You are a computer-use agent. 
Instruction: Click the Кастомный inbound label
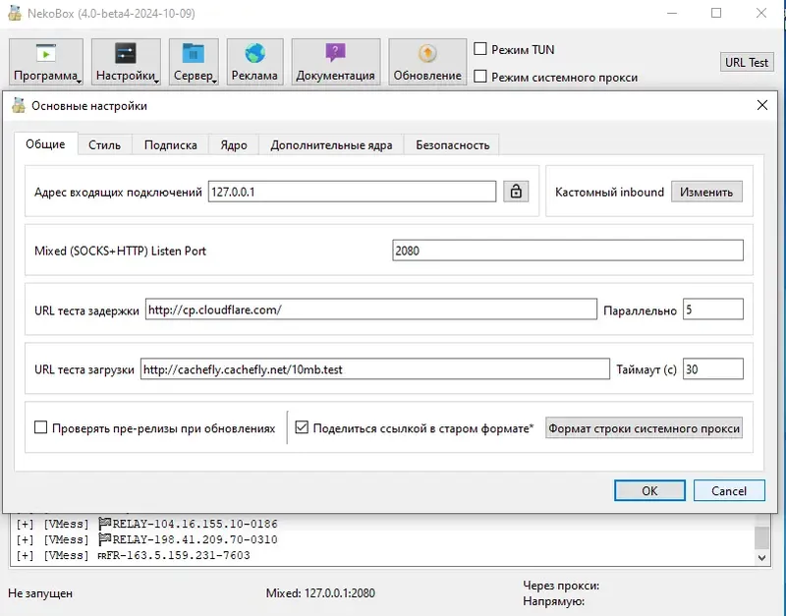coord(609,192)
